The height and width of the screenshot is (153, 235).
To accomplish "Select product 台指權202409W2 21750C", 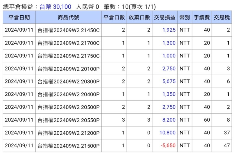I will pos(68,56).
